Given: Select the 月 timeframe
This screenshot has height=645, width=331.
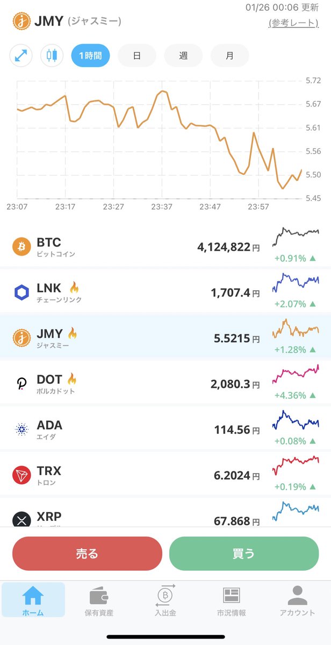Looking at the screenshot, I should (229, 55).
